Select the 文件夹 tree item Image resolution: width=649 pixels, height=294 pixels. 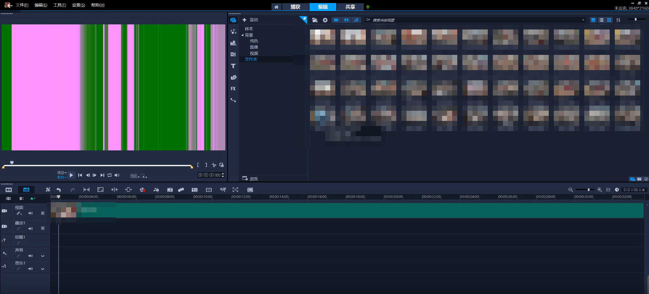251,59
